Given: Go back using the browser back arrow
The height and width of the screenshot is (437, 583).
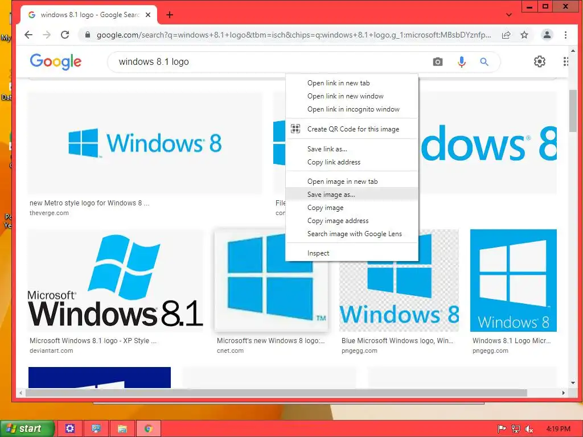Looking at the screenshot, I should [x=28, y=35].
